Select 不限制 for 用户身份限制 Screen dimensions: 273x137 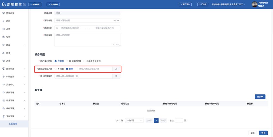[59, 61]
